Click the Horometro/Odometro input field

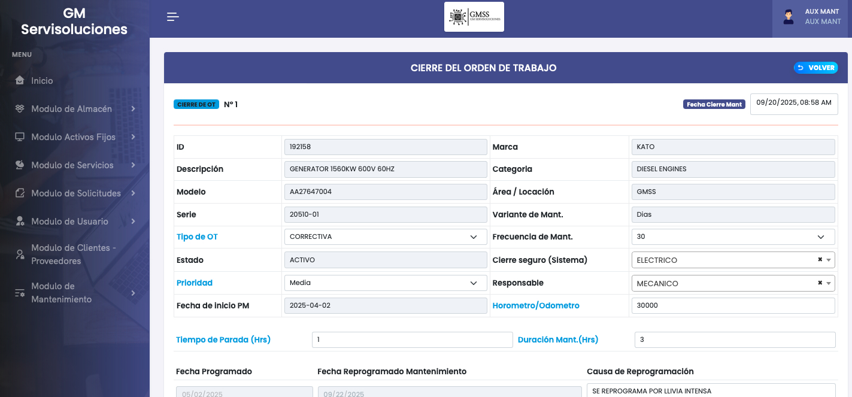click(x=733, y=305)
